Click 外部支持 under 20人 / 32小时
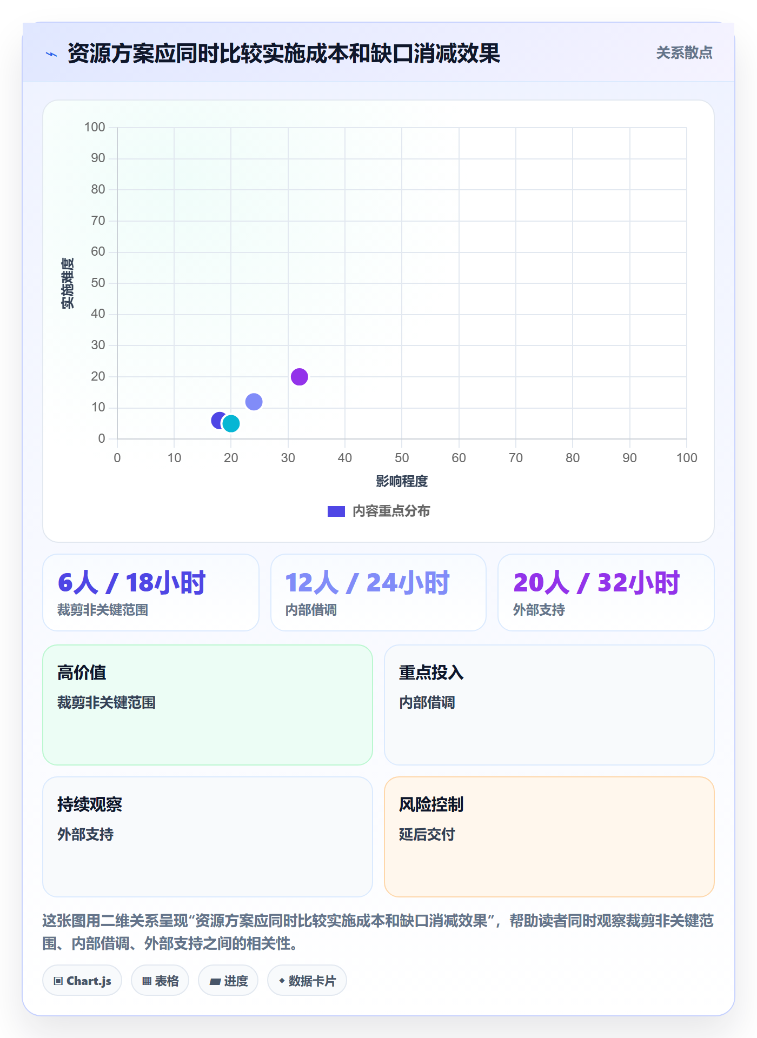Screen dimensions: 757x1038 (539, 610)
